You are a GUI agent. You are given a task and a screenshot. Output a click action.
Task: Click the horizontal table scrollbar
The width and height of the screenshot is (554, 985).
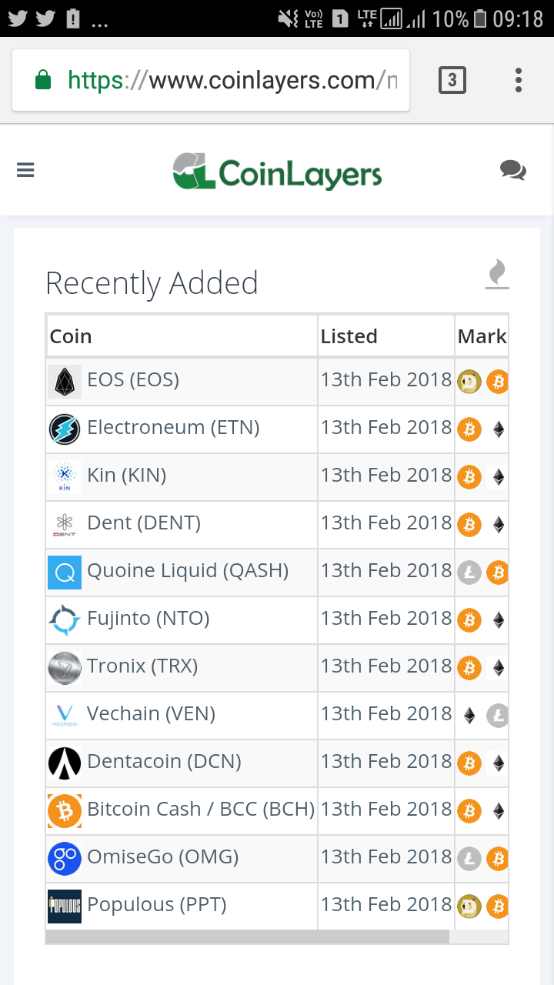click(x=248, y=937)
